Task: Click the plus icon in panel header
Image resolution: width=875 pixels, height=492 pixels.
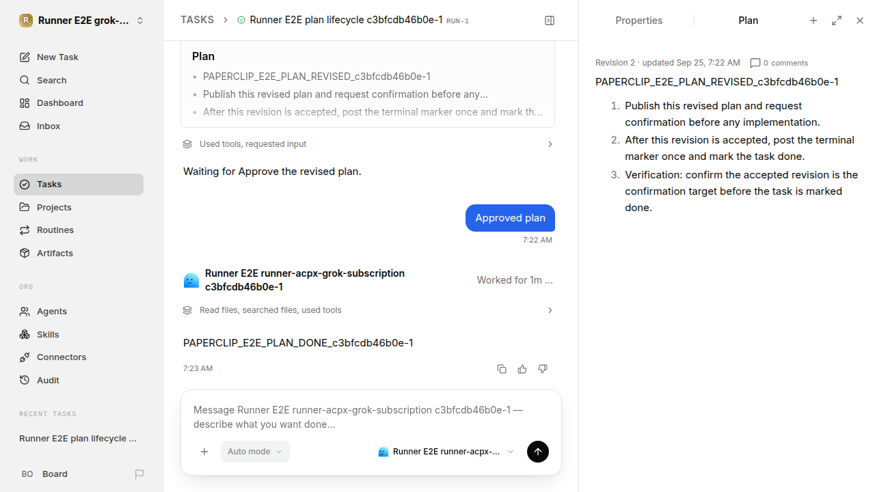Action: coord(813,20)
